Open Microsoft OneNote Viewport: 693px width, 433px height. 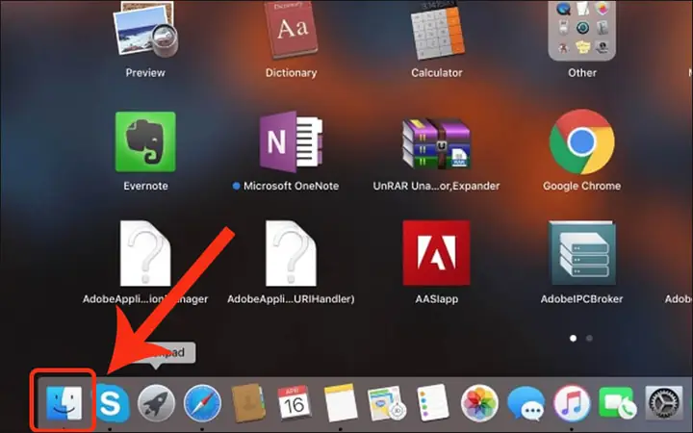click(291, 141)
